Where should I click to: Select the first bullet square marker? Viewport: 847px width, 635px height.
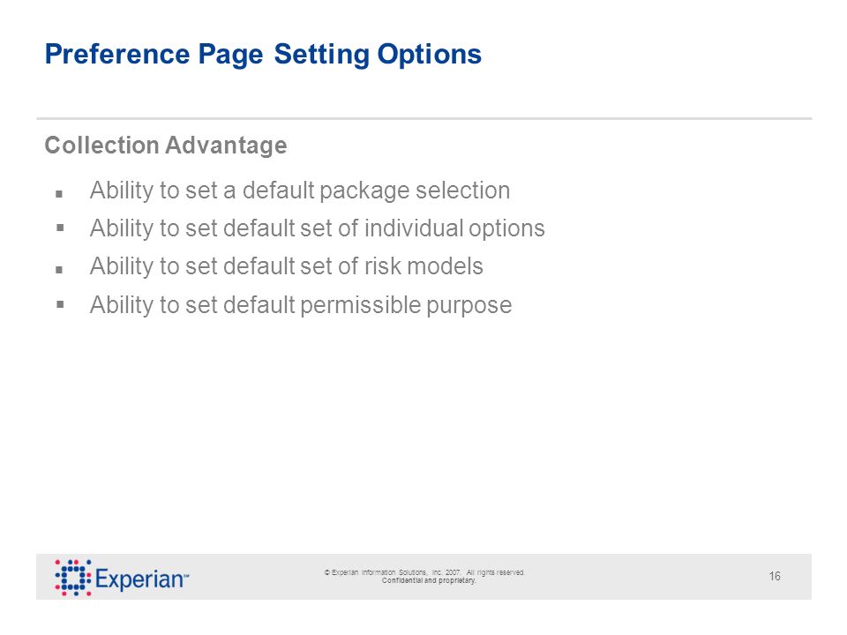coord(59,193)
